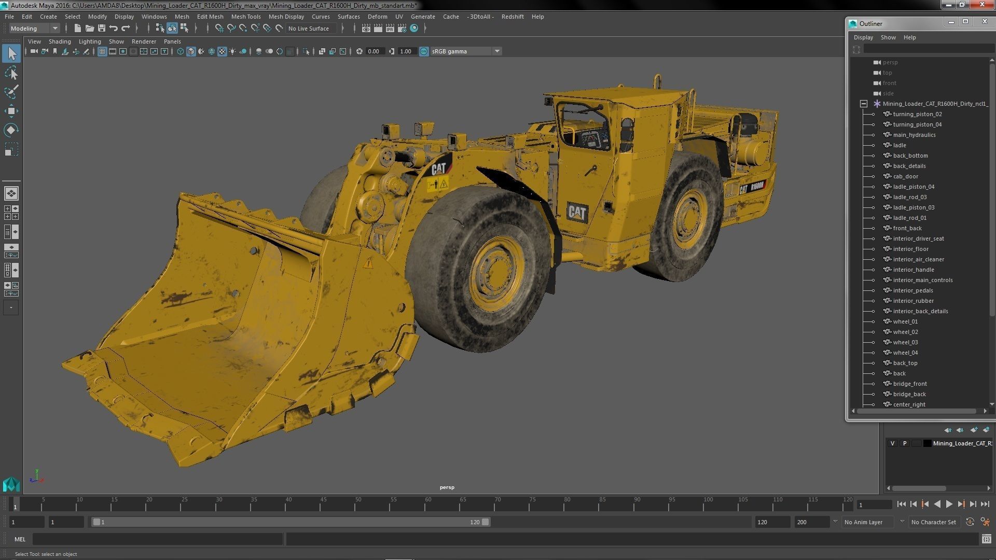Click the time range slider bar

point(290,522)
